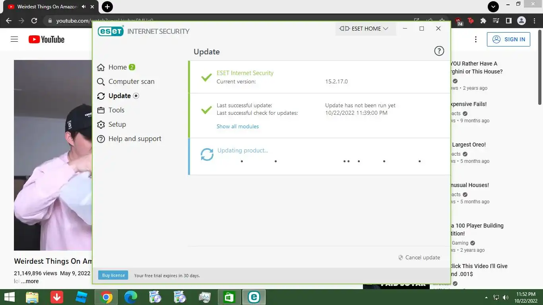Click the Show all modules link
The height and width of the screenshot is (305, 543).
click(x=238, y=126)
